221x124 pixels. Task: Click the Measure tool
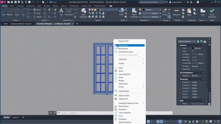176,12
